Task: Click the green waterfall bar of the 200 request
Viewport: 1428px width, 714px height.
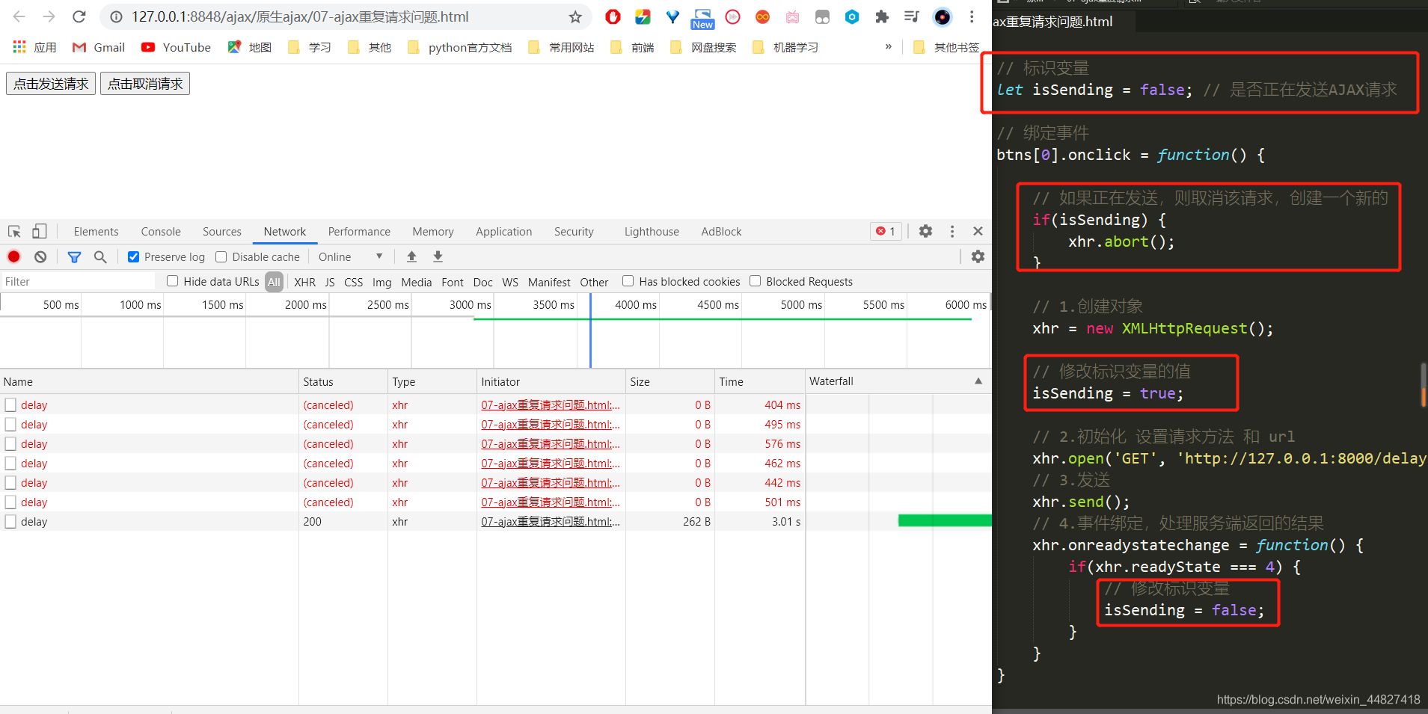Action: tap(945, 521)
